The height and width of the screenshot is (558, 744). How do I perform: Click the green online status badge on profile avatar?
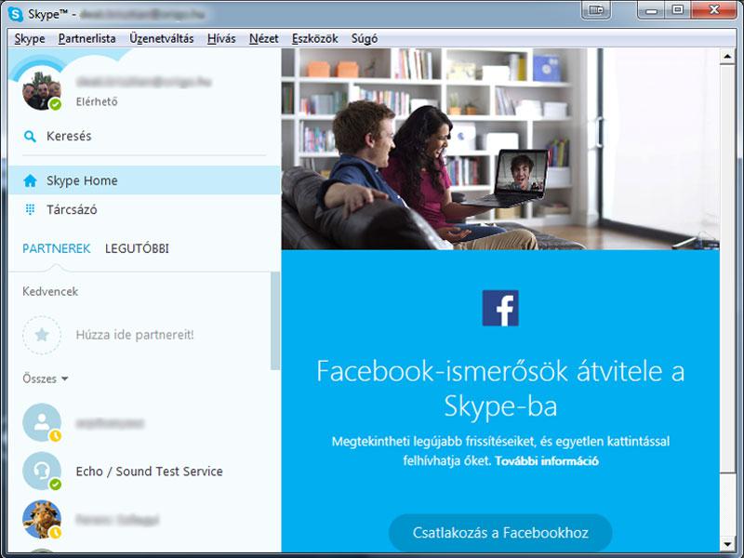(x=56, y=104)
